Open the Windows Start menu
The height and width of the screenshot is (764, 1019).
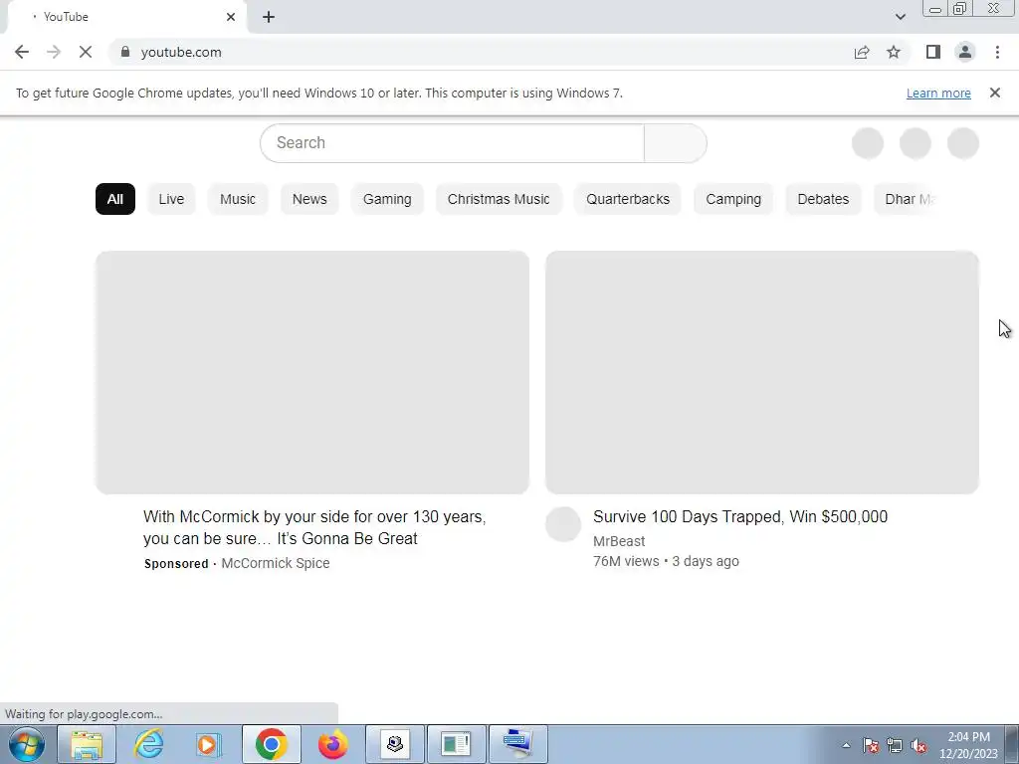click(x=27, y=744)
